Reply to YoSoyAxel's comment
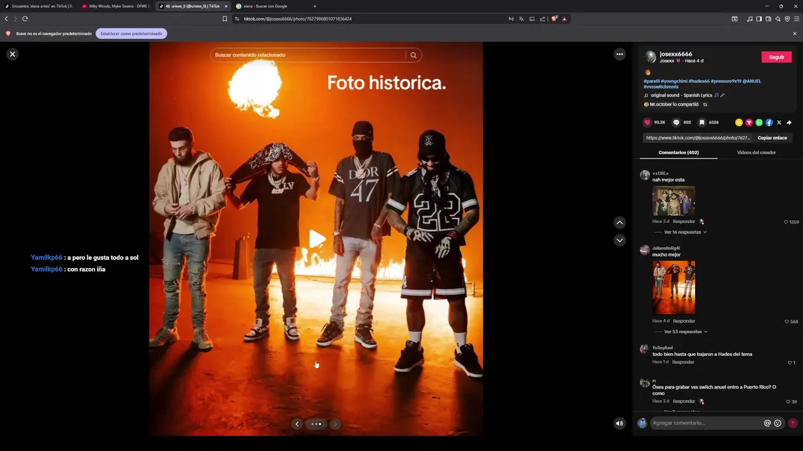 click(683, 362)
